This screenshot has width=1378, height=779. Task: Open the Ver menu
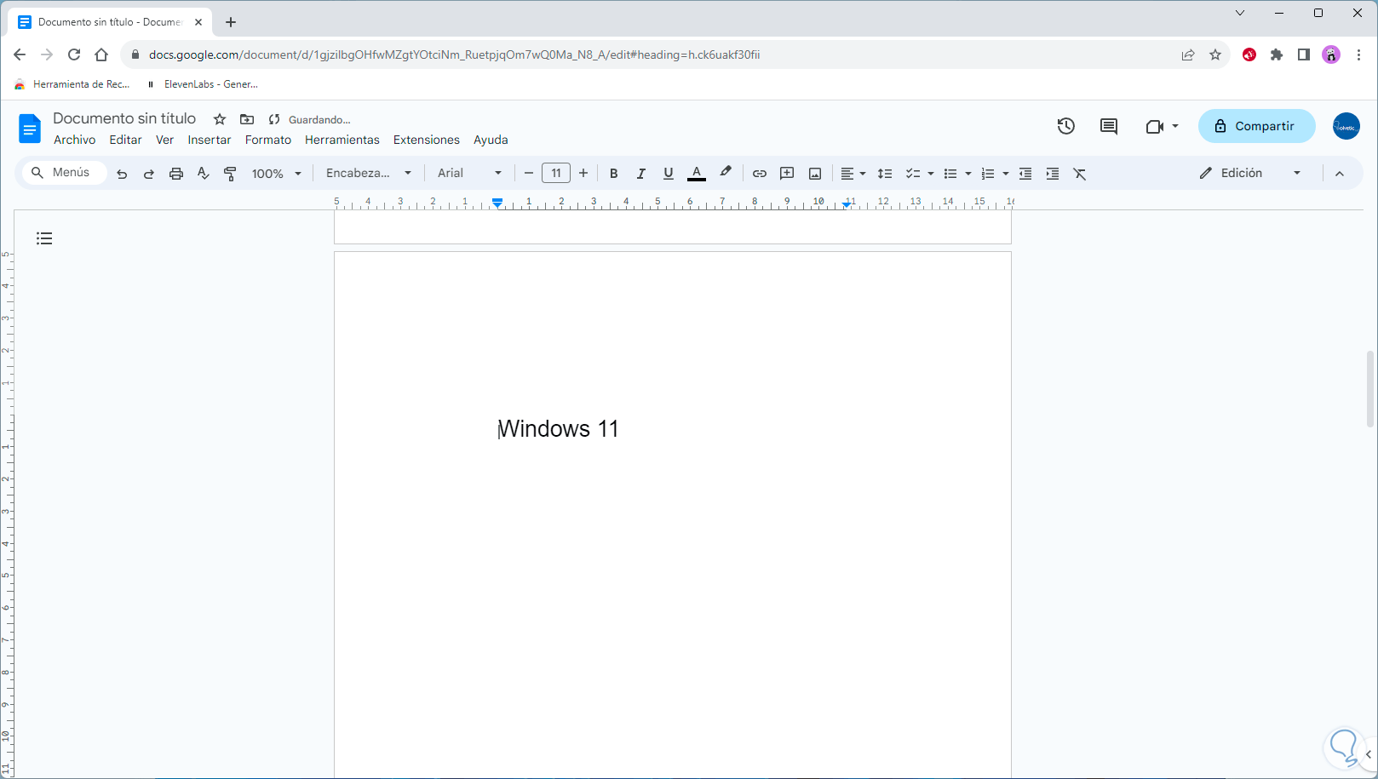[165, 140]
